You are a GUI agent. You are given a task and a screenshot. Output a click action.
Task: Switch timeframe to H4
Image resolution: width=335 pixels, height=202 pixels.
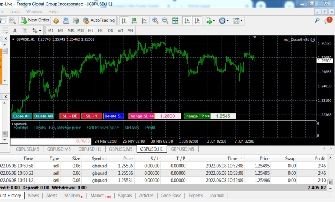click(100, 31)
